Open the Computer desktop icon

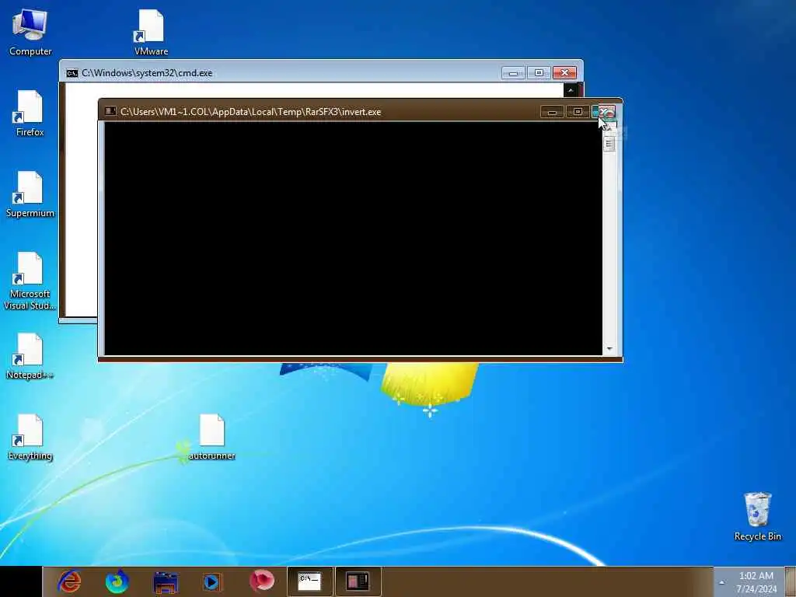pyautogui.click(x=30, y=31)
